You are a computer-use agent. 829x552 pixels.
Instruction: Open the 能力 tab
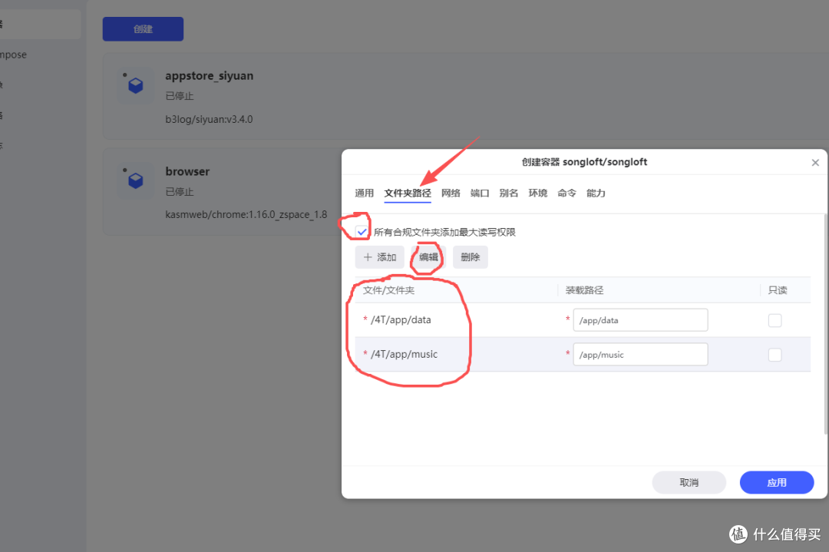click(596, 193)
